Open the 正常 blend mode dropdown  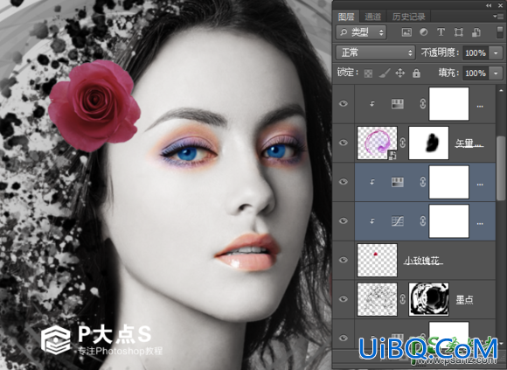[375, 52]
